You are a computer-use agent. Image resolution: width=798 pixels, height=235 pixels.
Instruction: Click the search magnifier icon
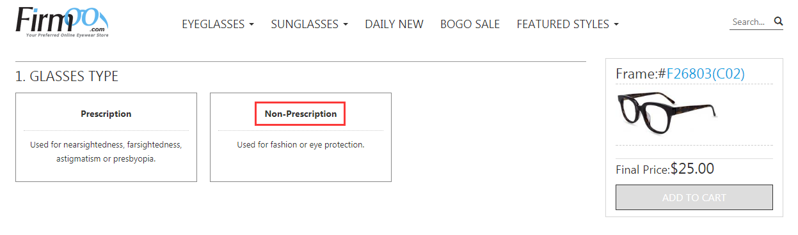coord(778,21)
